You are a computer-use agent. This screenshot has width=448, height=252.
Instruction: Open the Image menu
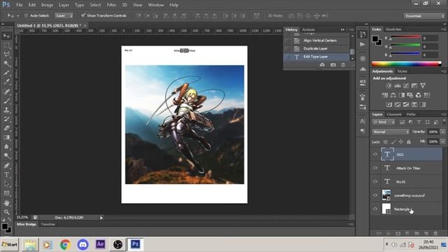coord(47,5)
